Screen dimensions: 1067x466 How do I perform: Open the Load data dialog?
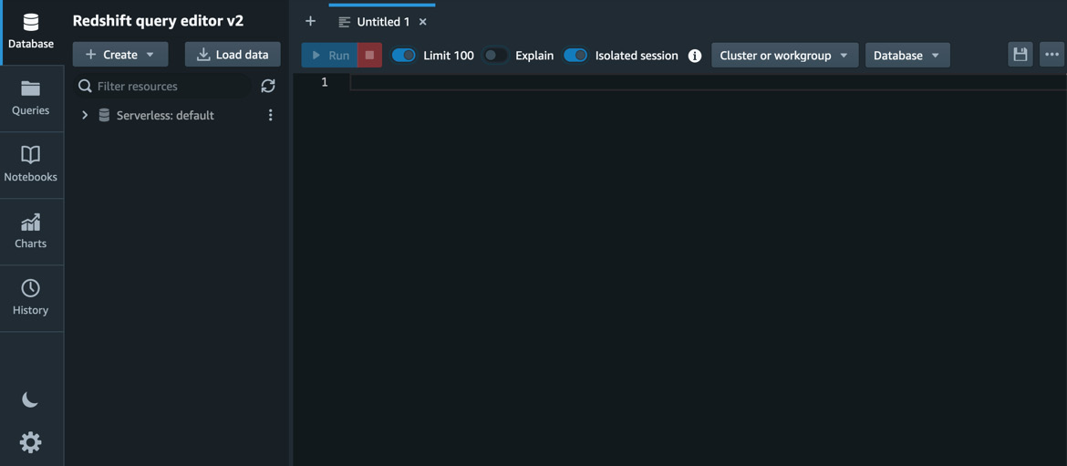pyautogui.click(x=233, y=55)
